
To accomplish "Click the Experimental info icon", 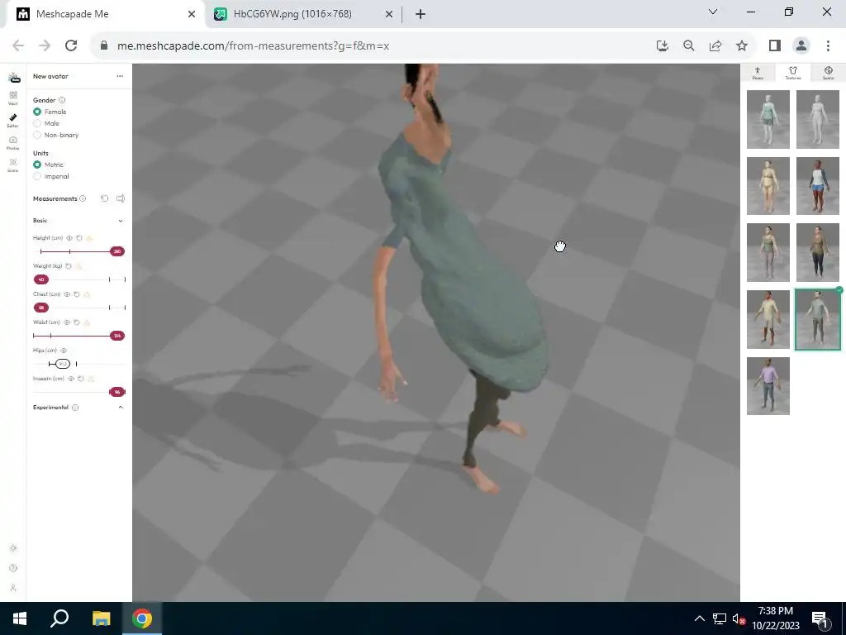I will click(x=75, y=407).
